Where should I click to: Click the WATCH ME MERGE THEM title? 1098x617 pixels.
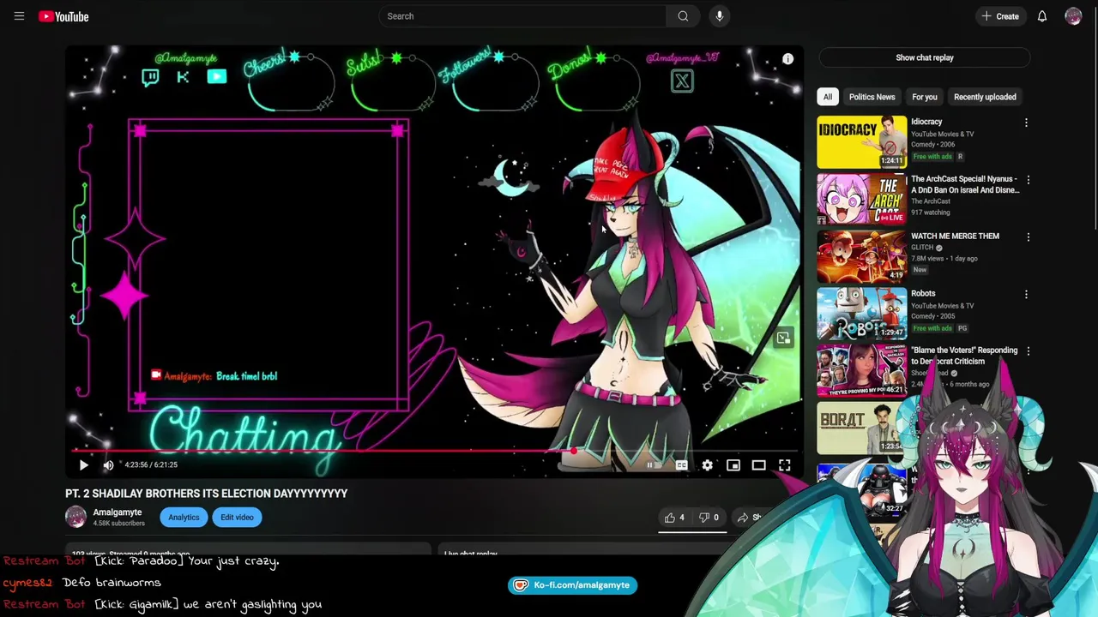[x=955, y=236]
